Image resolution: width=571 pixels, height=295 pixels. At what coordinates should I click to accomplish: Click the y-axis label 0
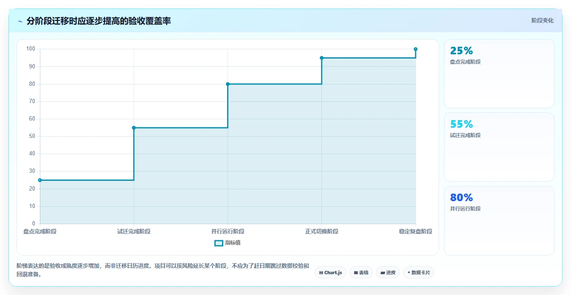click(34, 224)
